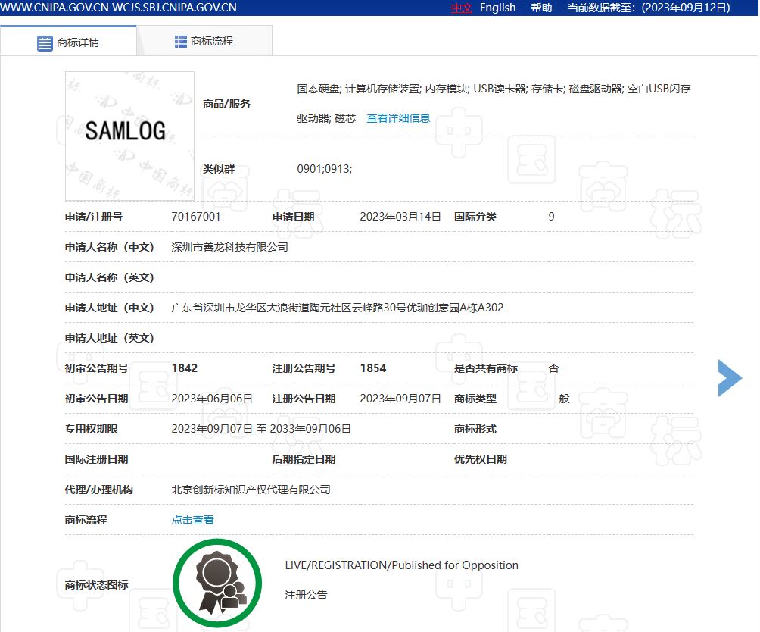Click the list icon on 商标流程 tab
Image resolution: width=760 pixels, height=632 pixels.
[179, 40]
